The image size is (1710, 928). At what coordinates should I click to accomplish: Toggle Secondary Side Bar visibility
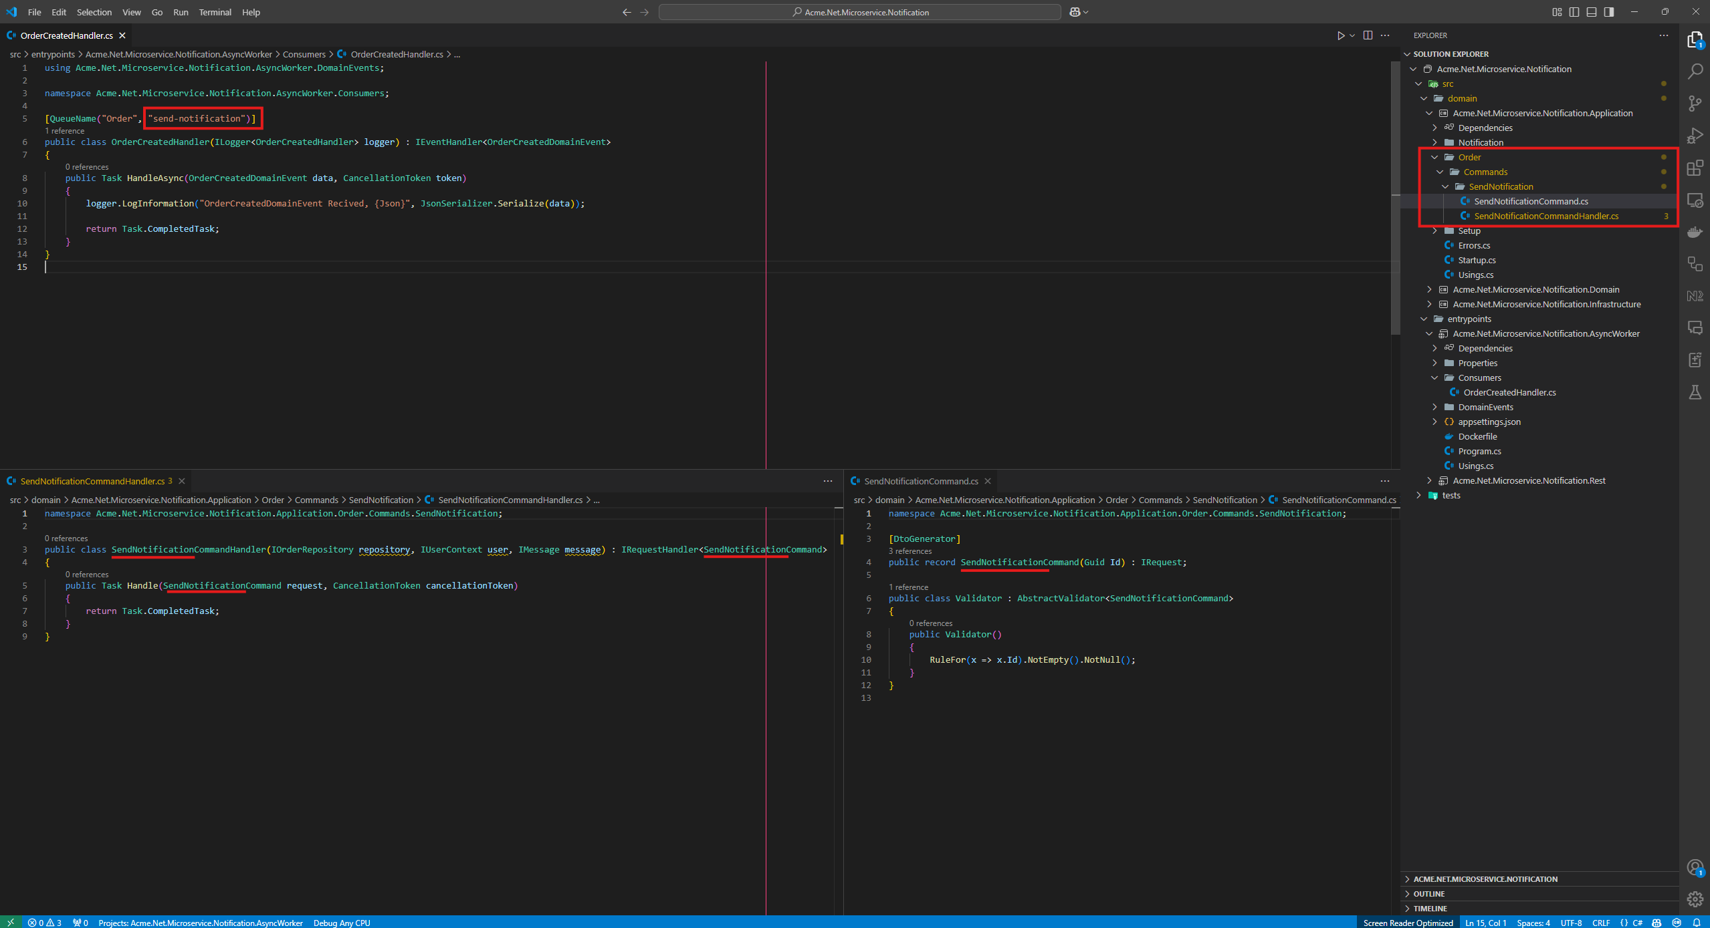tap(1609, 12)
